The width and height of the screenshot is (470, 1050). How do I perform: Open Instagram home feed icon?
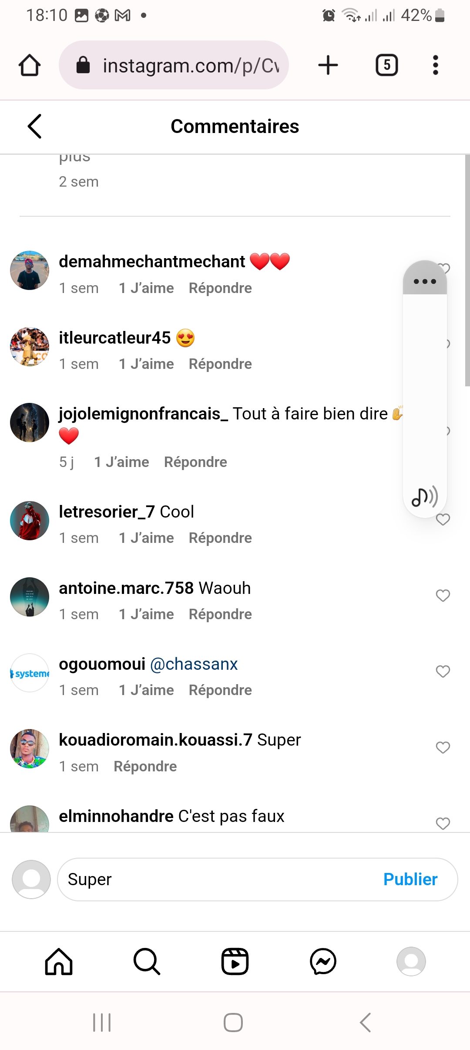pos(59,961)
